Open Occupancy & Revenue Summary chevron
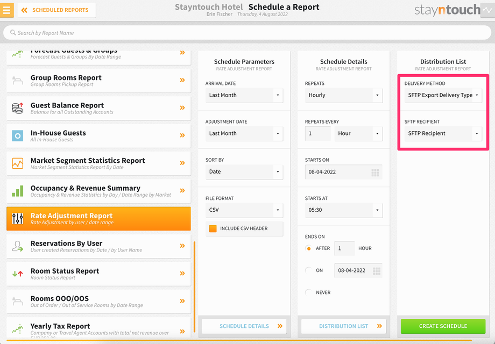 182,190
